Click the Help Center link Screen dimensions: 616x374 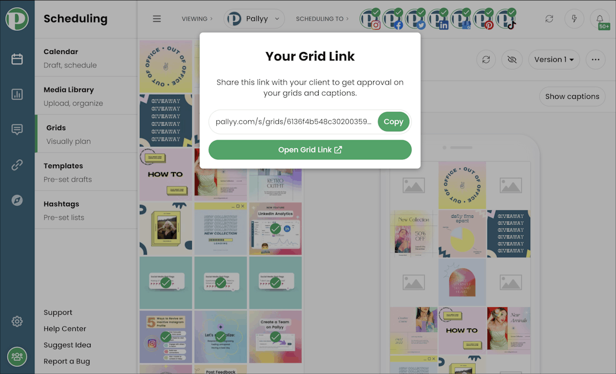click(65, 328)
